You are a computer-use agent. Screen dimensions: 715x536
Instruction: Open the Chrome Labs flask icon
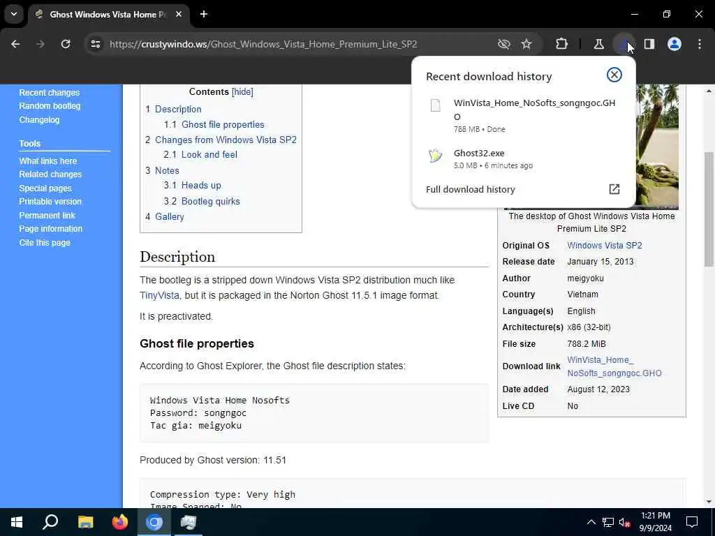click(x=598, y=44)
